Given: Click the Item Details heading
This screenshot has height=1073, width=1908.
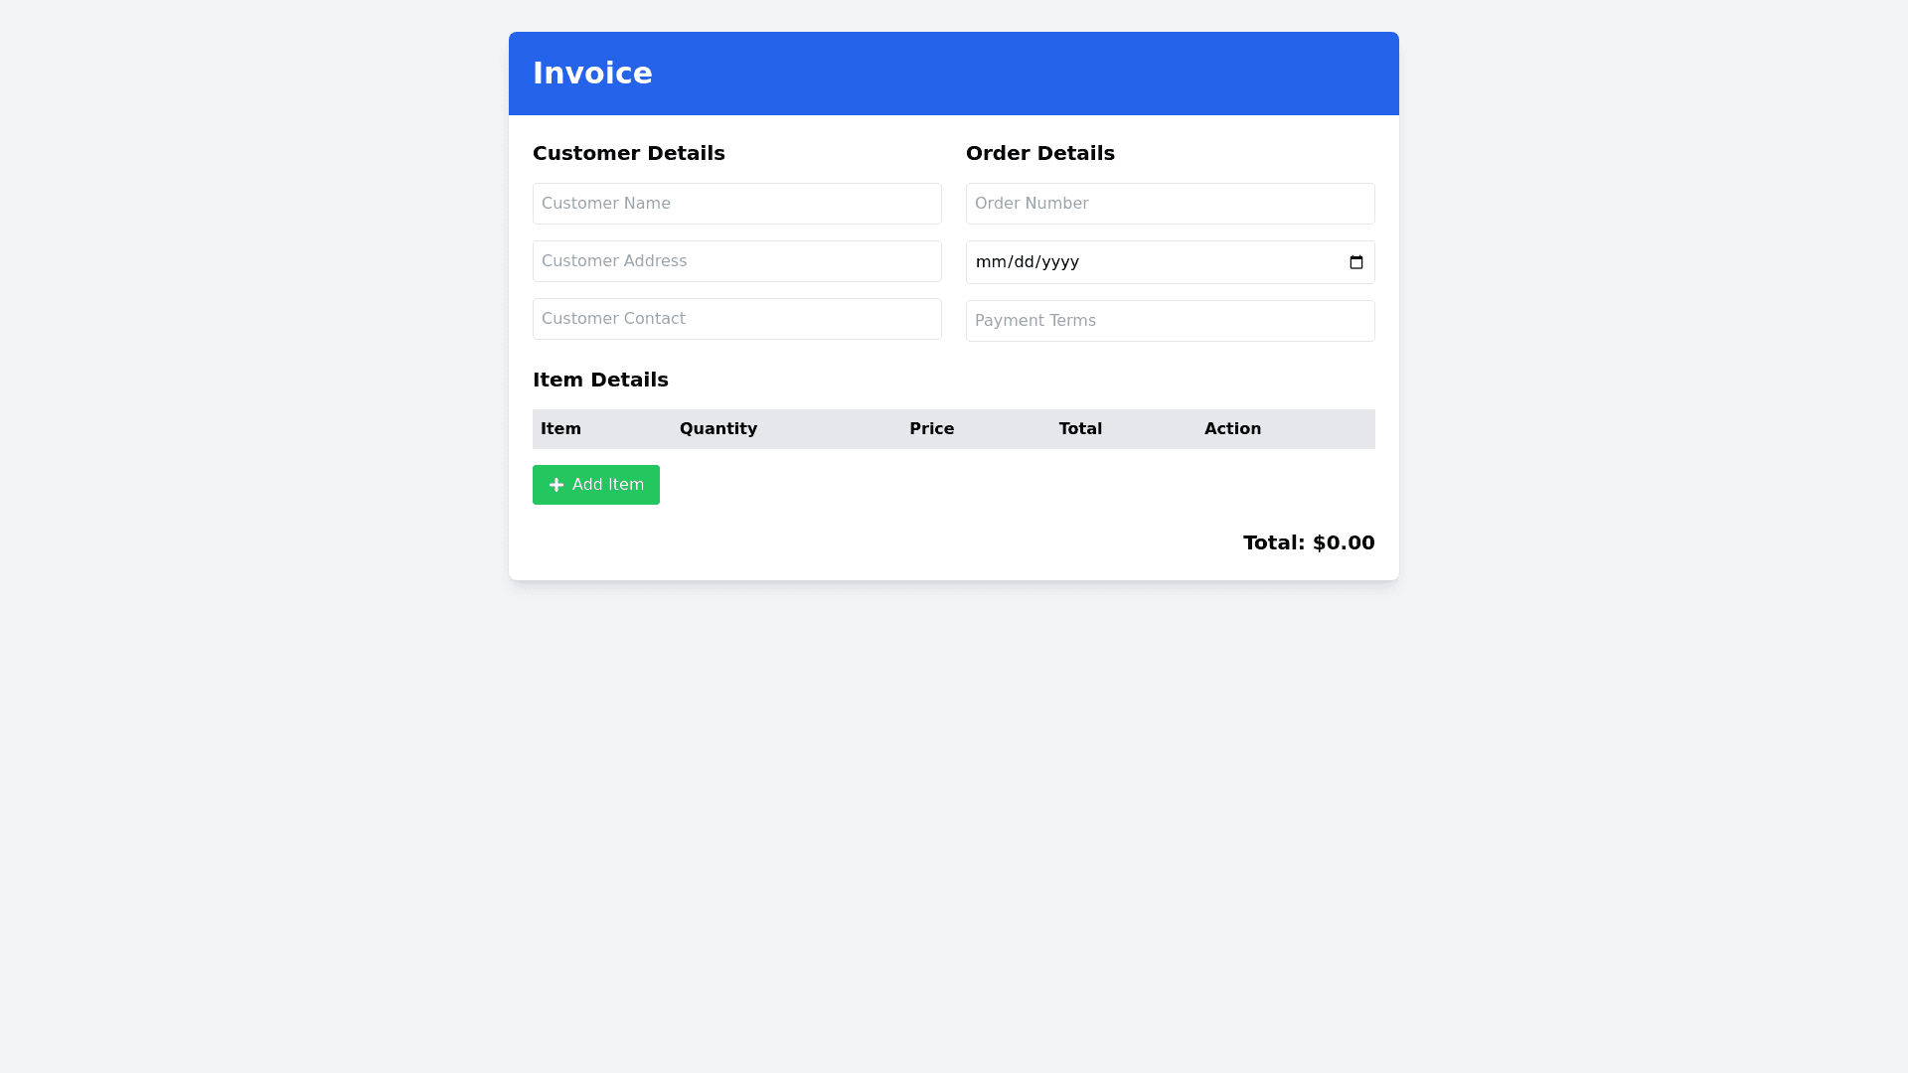Looking at the screenshot, I should [x=600, y=380].
